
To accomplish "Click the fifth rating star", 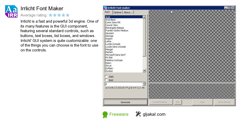I will [68, 15].
